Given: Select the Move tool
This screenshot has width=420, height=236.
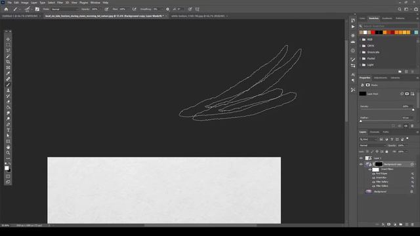Looking at the screenshot, I should [x=8, y=39].
